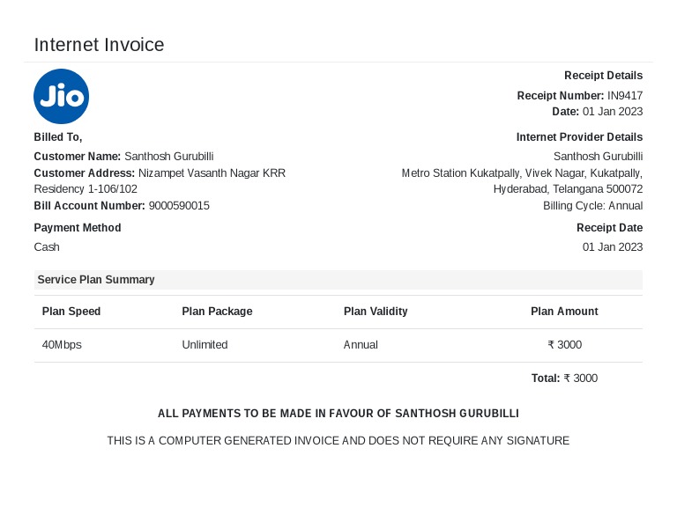This screenshot has height=507, width=677.
Task: Click the Payment Method heading
Action: click(x=78, y=228)
